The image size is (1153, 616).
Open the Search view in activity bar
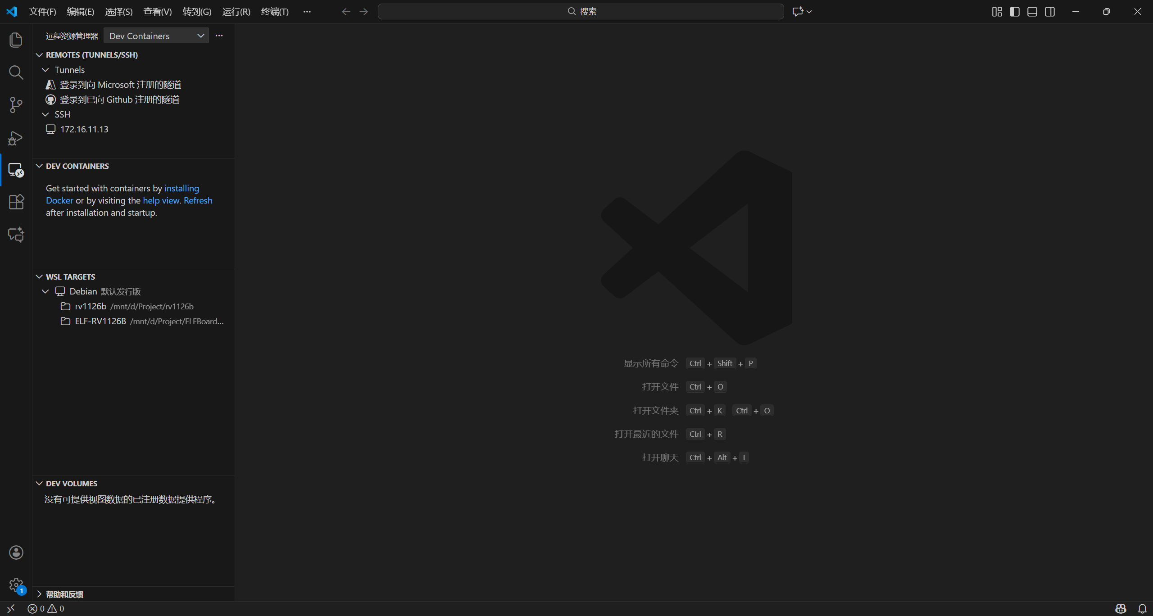(16, 72)
